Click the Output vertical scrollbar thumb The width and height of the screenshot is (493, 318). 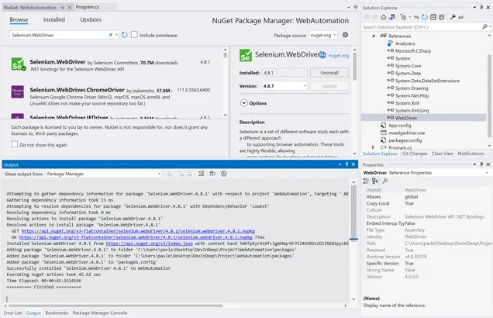pyautogui.click(x=353, y=212)
